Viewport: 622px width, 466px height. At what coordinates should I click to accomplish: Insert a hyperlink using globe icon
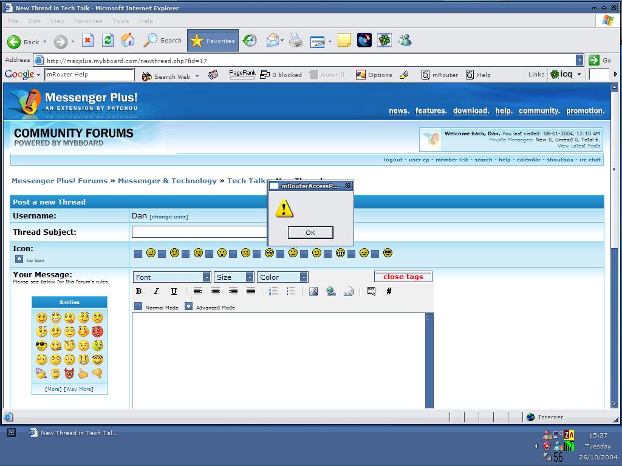331,291
